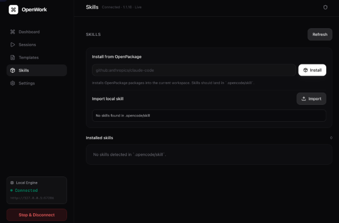Install the OpenPackage package
Viewport: 339px width, 223px height.
312,70
